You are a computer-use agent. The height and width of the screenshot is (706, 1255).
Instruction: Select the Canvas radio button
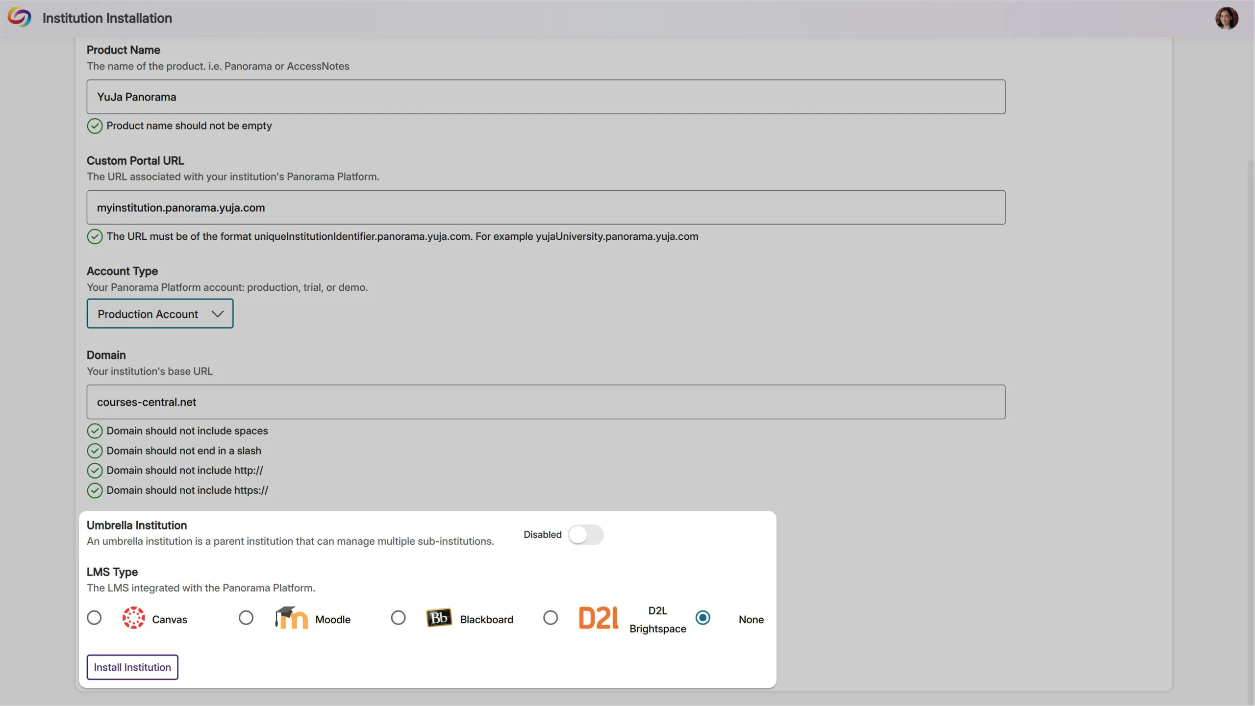pyautogui.click(x=94, y=618)
